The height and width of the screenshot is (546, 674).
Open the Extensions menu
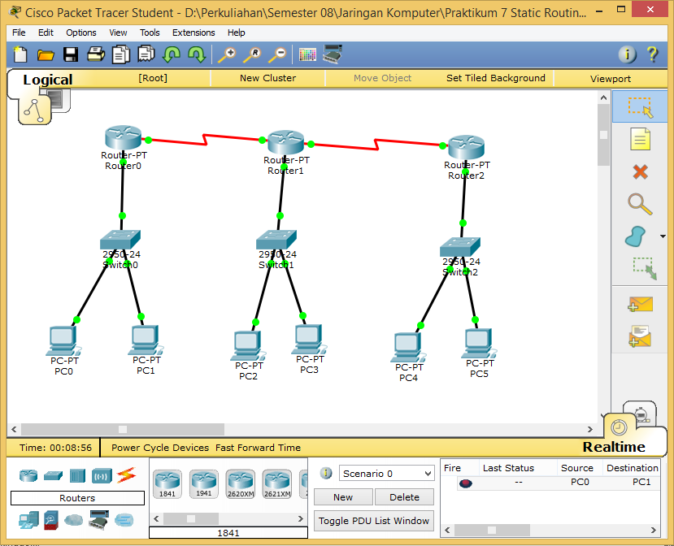tap(194, 32)
